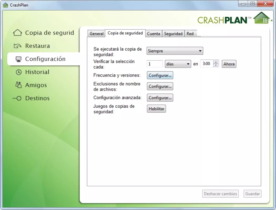
Task: Configure Frecuencia y versiones
Action: (x=160, y=75)
